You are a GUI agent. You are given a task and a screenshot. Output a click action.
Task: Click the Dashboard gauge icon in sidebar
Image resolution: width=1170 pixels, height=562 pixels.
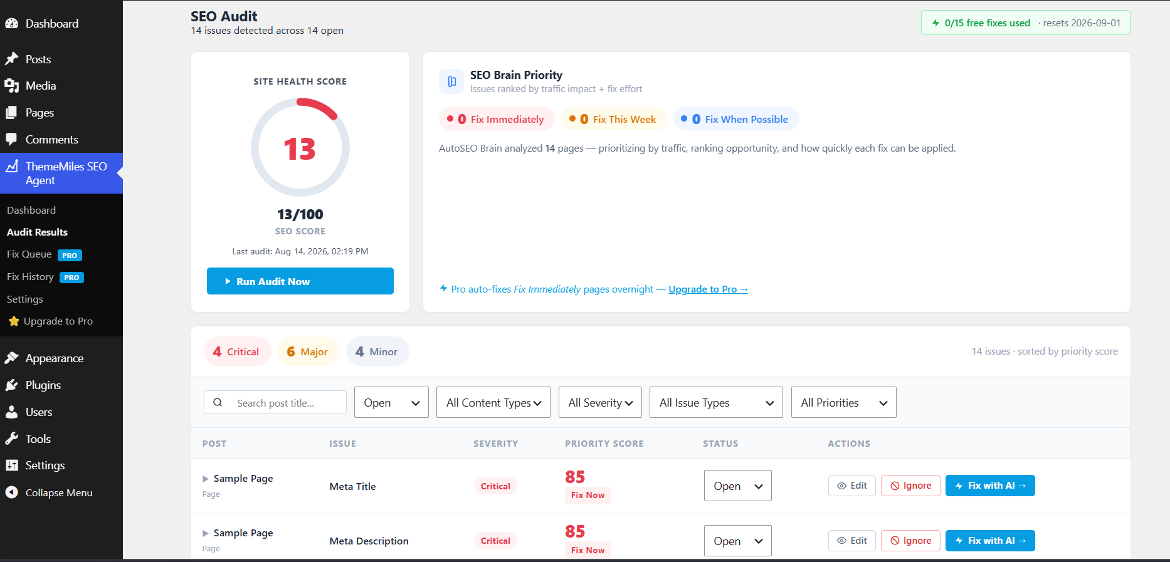coord(11,24)
